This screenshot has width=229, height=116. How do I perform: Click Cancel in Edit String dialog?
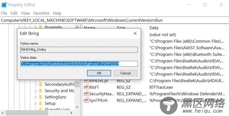(126, 73)
